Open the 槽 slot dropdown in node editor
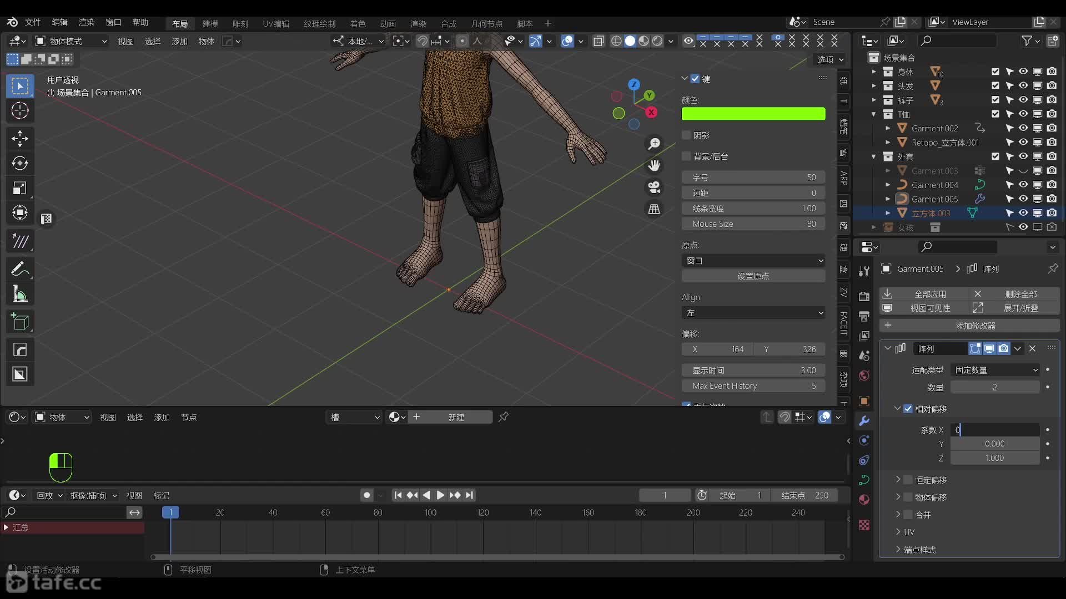Screen dimensions: 1066x599 [354, 417]
